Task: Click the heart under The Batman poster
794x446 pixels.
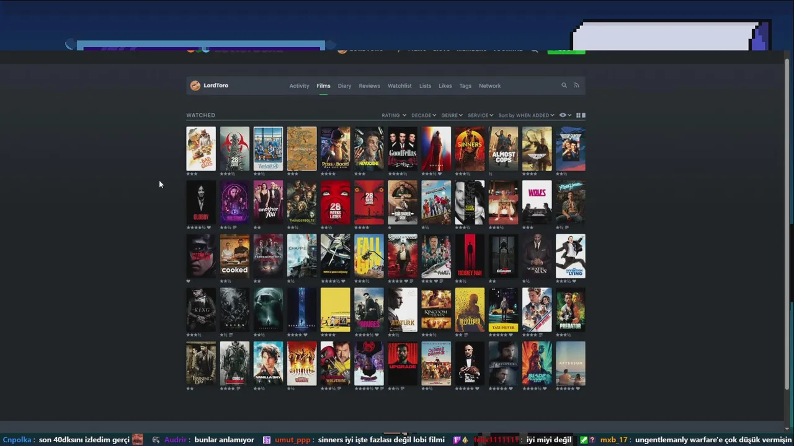Action: click(x=189, y=281)
